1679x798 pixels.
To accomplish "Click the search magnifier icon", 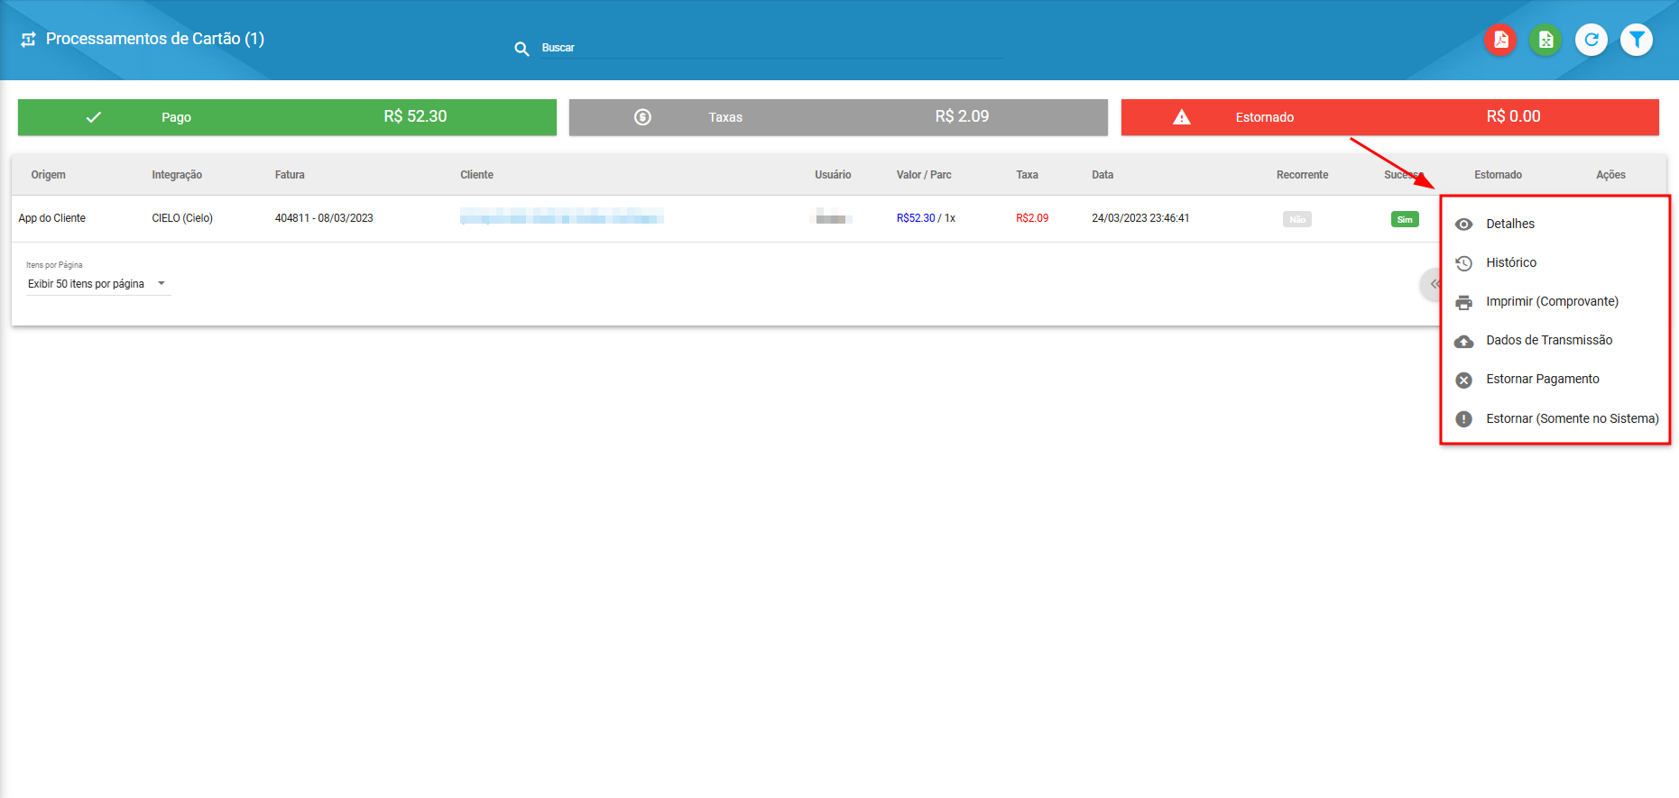I will point(521,49).
